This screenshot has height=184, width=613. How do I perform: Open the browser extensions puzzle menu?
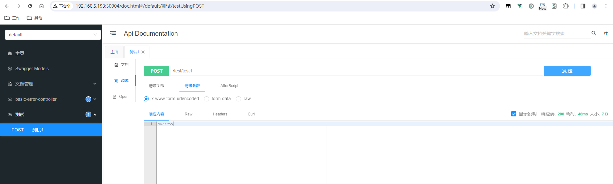[x=566, y=6]
